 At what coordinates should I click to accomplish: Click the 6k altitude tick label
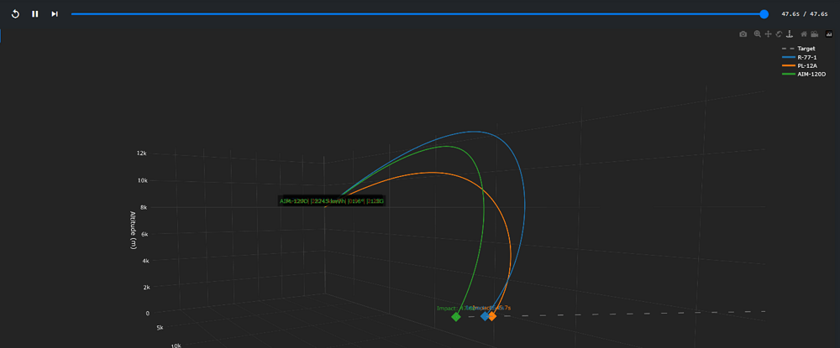pyautogui.click(x=143, y=234)
